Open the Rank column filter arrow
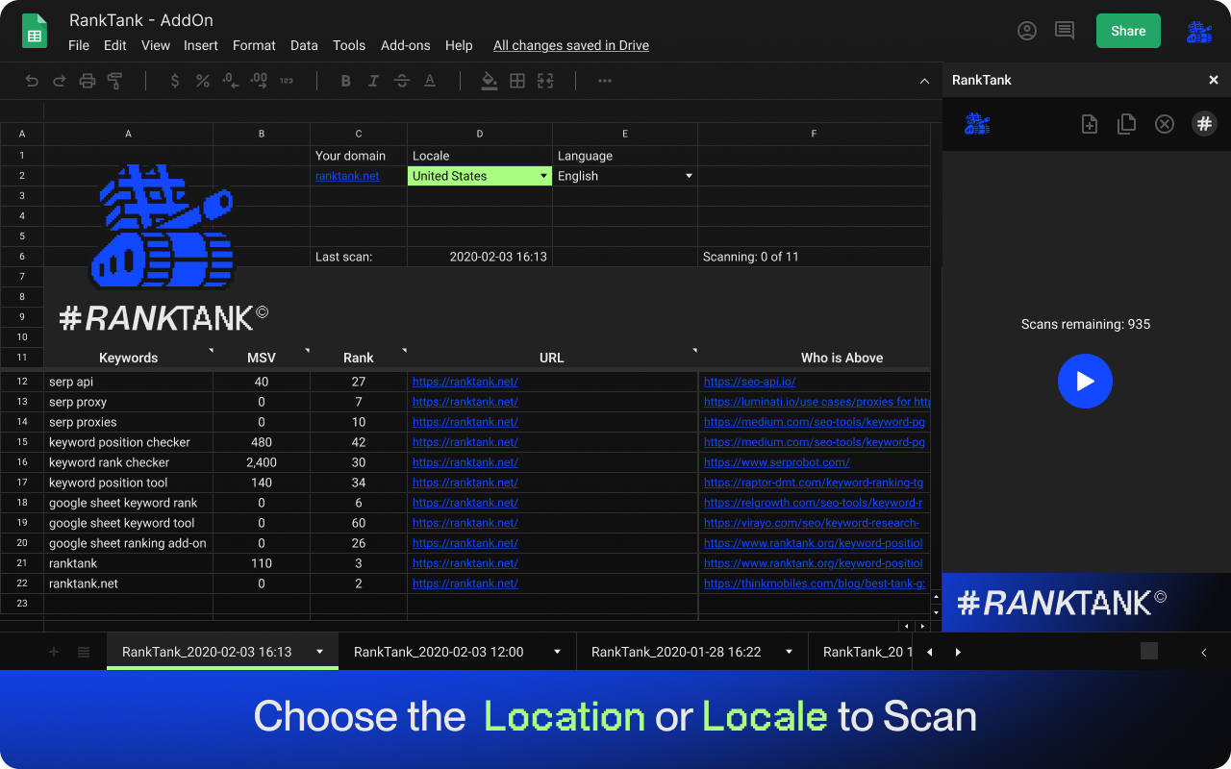Viewport: 1231px width, 769px height. (x=404, y=351)
